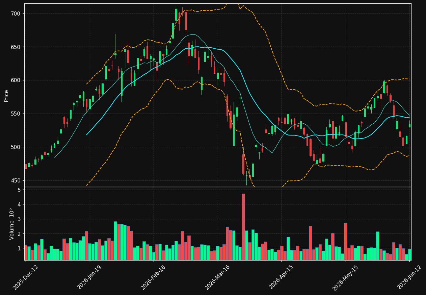This screenshot has height=295, width=426.
Task: Click the 2026-Apr-15 date label
Action: tap(282, 277)
